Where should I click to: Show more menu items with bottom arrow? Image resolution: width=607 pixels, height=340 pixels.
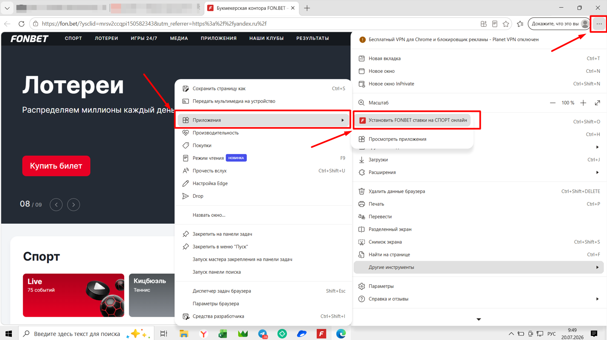tap(479, 319)
